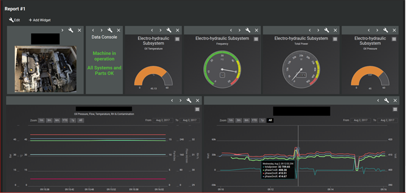This screenshot has height=193, width=406.
Task: Move Data Console widget right
Action: [102, 30]
